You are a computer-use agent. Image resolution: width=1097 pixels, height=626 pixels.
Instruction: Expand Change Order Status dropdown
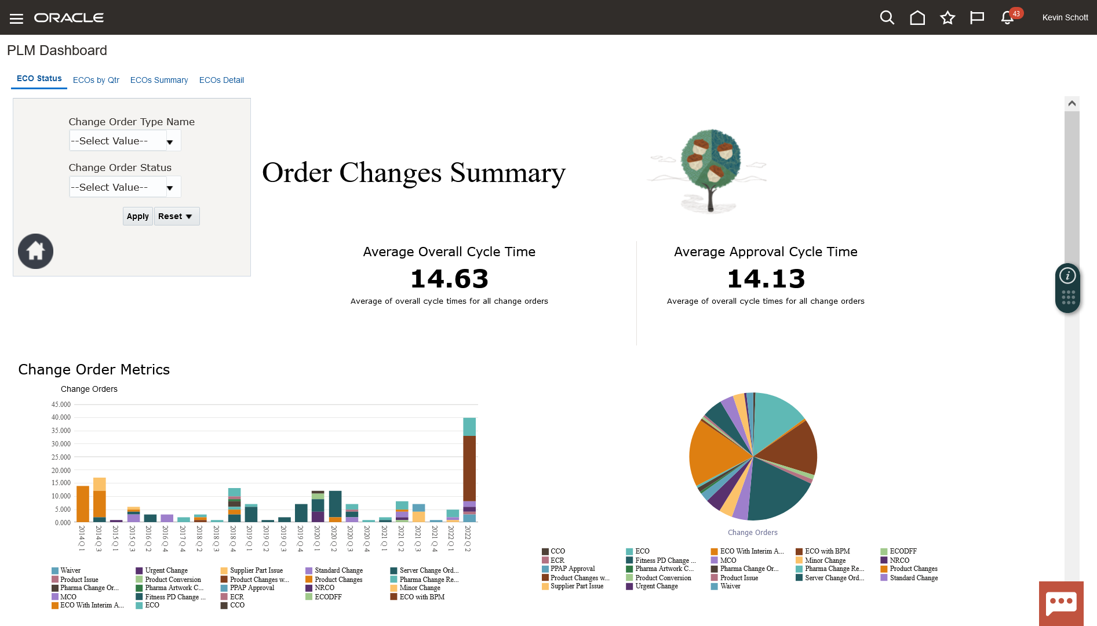tap(170, 188)
